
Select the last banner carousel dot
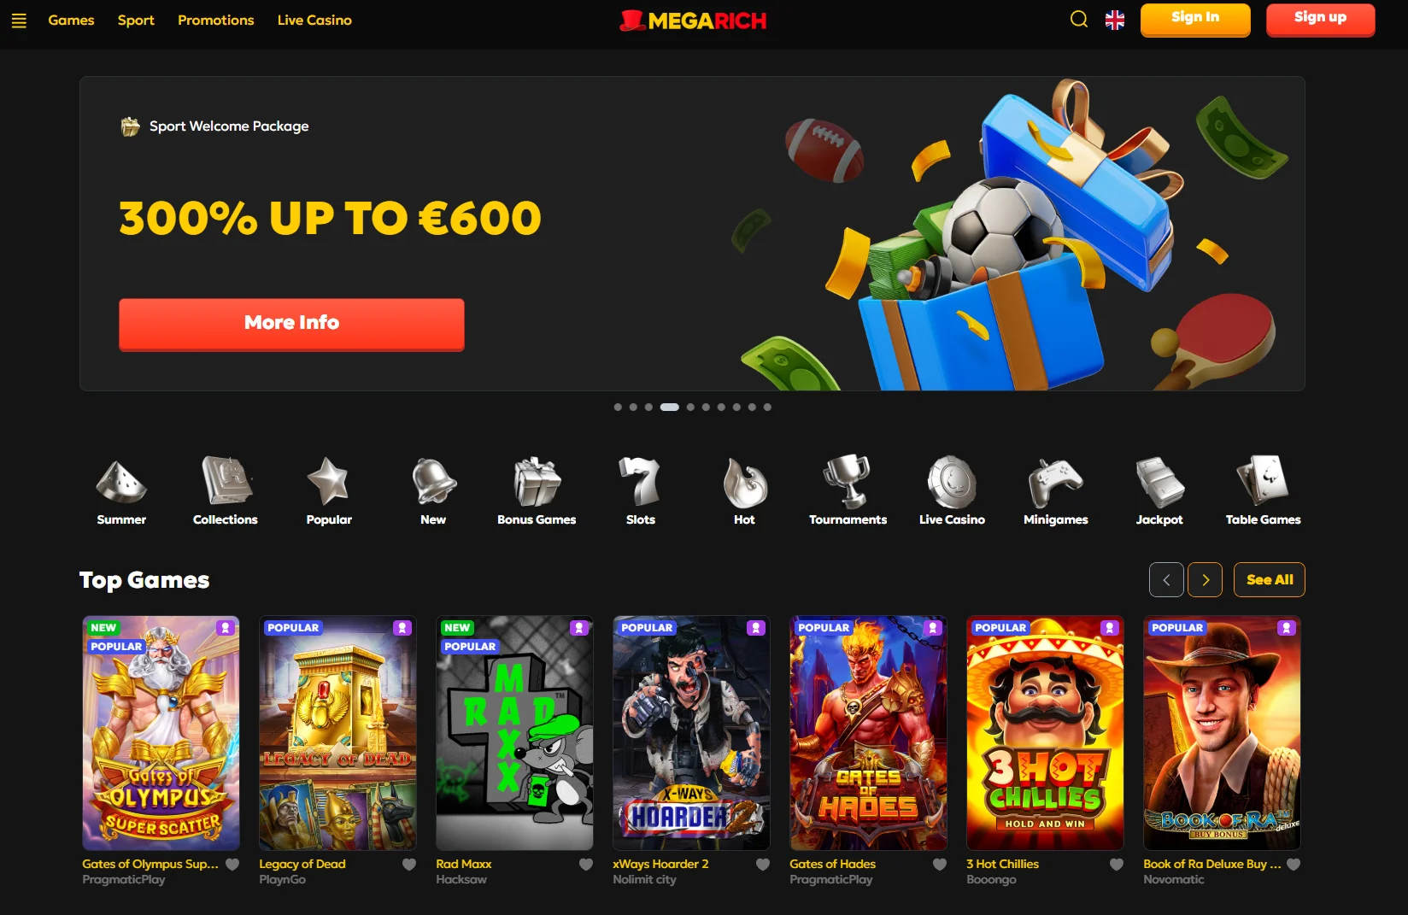(x=767, y=408)
